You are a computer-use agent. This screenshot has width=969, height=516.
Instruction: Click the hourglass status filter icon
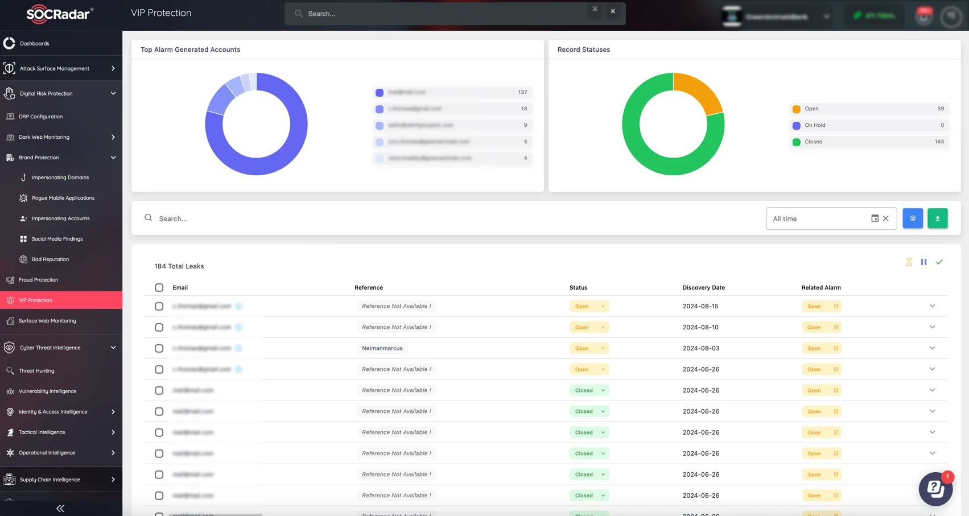(909, 262)
